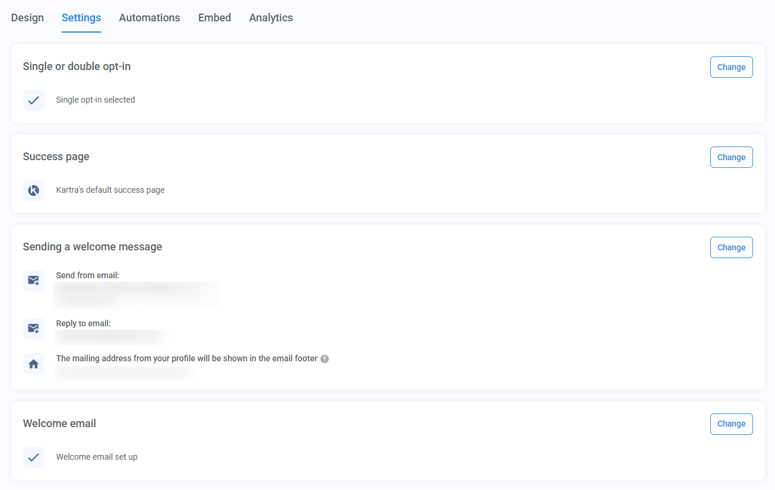Image resolution: width=775 pixels, height=490 pixels.
Task: Click the Reply to email address field
Action: [114, 336]
